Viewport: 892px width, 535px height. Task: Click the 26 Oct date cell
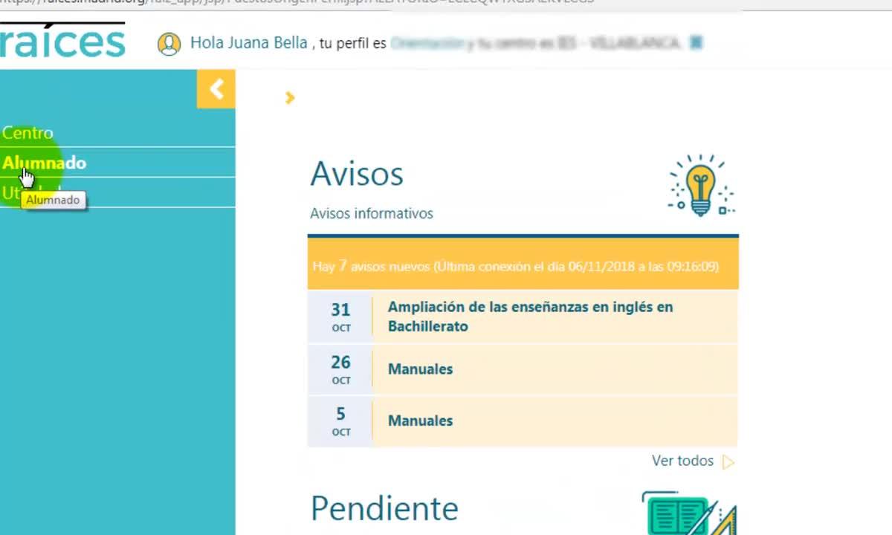340,369
